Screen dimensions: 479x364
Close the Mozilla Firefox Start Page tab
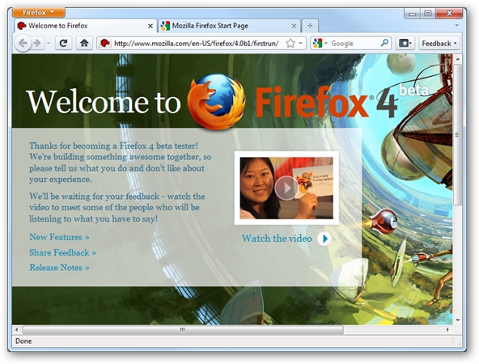tap(294, 26)
